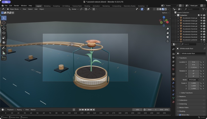
Task: Click the current frame 430 field
Action: click(137, 110)
